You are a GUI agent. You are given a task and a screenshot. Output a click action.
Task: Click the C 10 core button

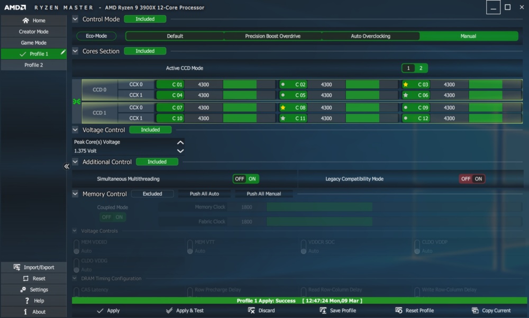pos(170,118)
